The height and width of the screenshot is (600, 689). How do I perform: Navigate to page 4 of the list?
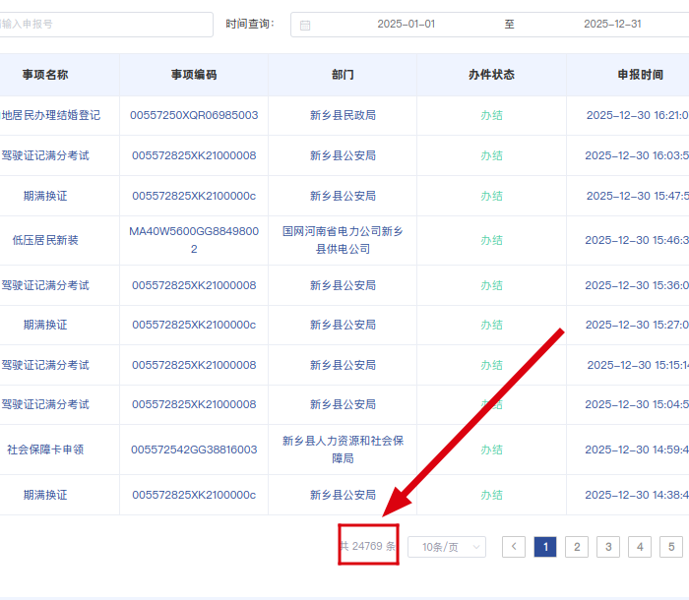pyautogui.click(x=640, y=547)
